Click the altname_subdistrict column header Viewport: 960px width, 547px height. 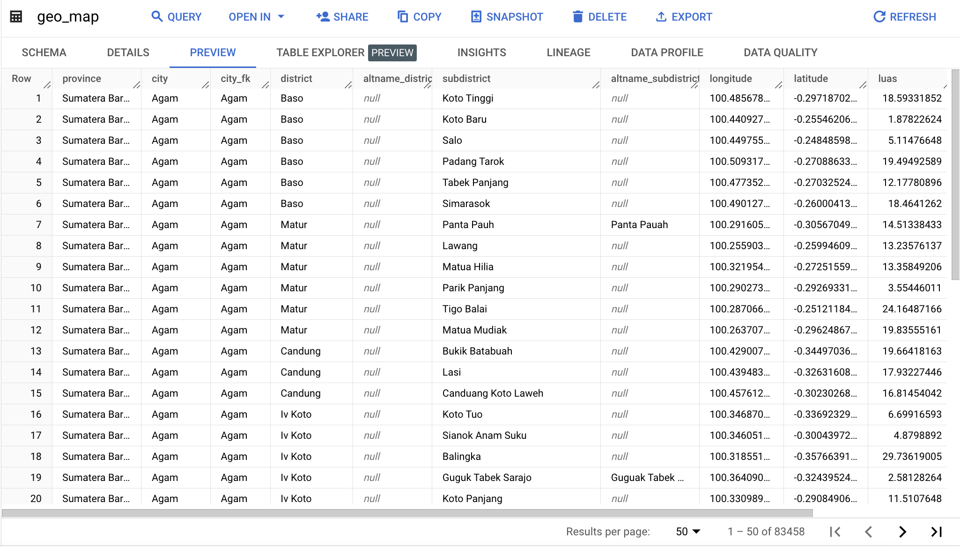(x=655, y=79)
